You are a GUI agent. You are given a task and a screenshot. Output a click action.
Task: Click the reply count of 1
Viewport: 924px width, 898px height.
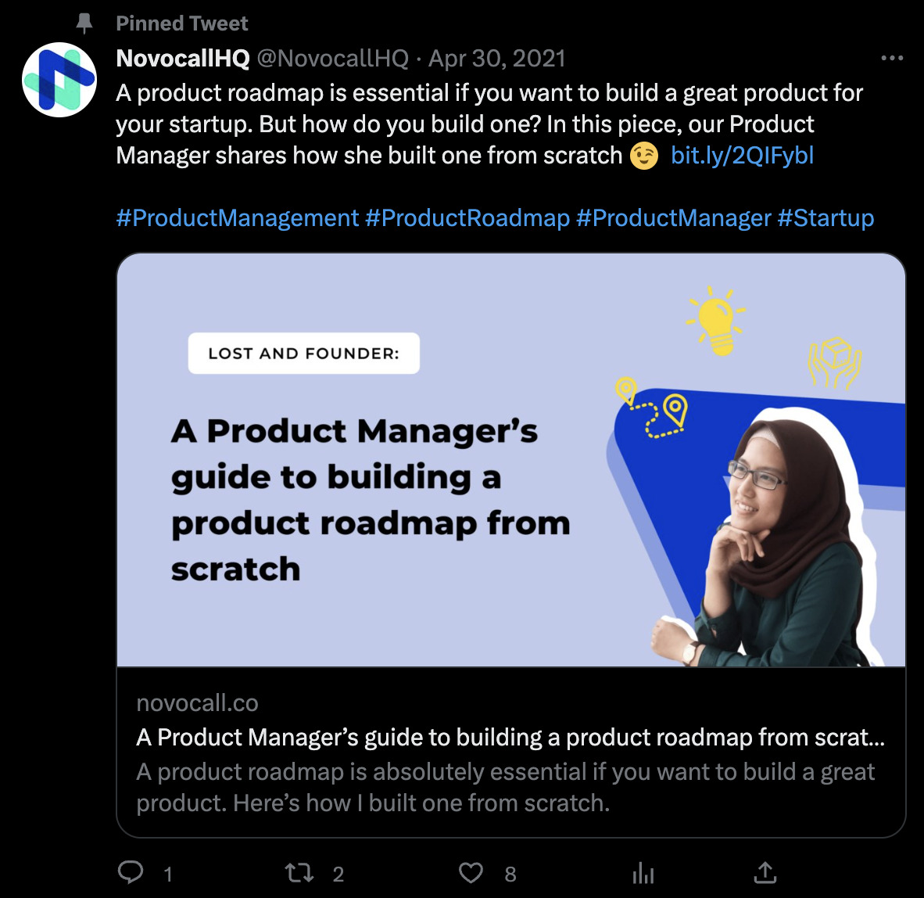click(169, 875)
